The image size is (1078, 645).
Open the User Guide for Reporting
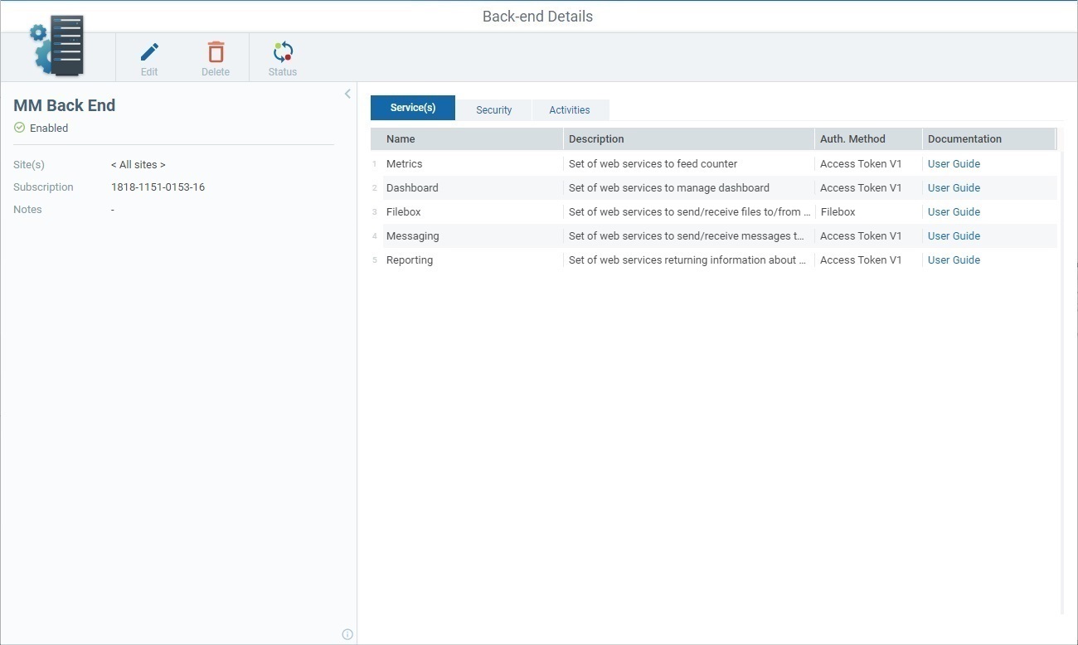click(x=953, y=259)
